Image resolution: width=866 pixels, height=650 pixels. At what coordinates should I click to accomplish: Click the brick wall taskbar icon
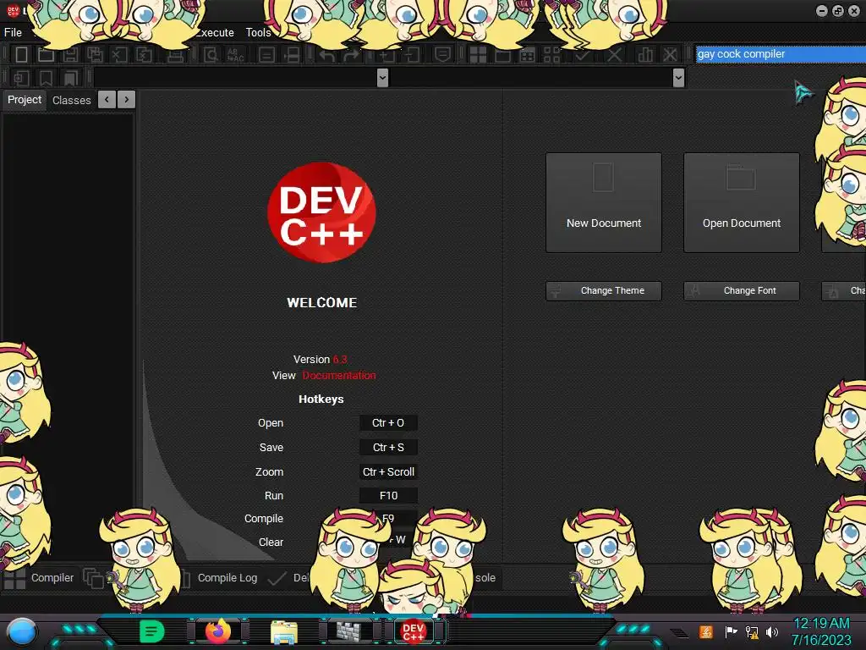(348, 631)
